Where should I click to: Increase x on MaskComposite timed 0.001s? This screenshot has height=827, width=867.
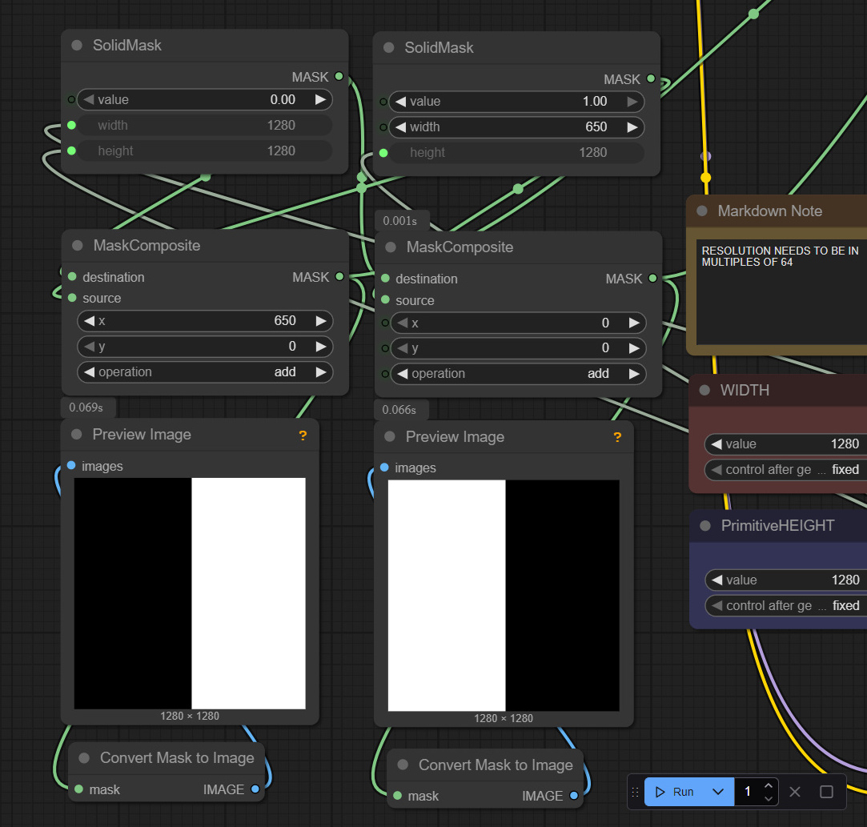(x=634, y=323)
